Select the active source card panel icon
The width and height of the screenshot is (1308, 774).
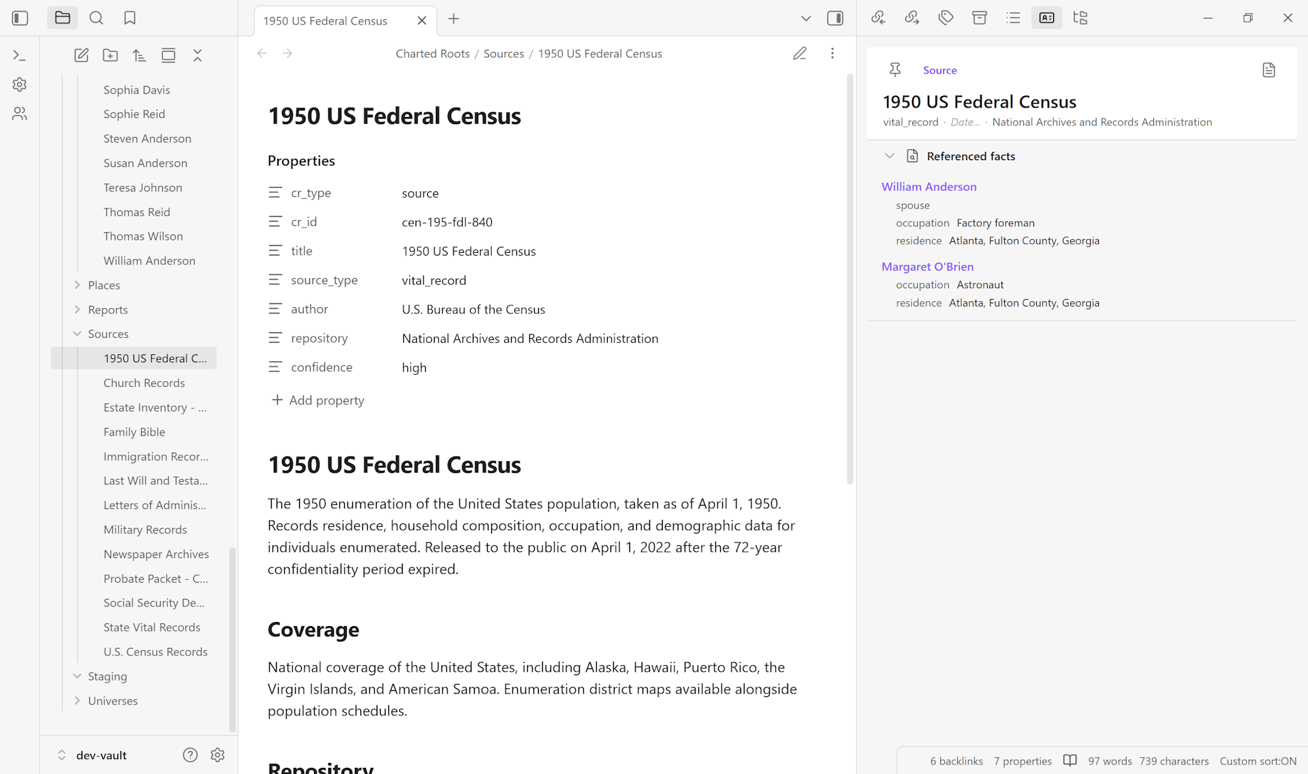coord(1047,18)
